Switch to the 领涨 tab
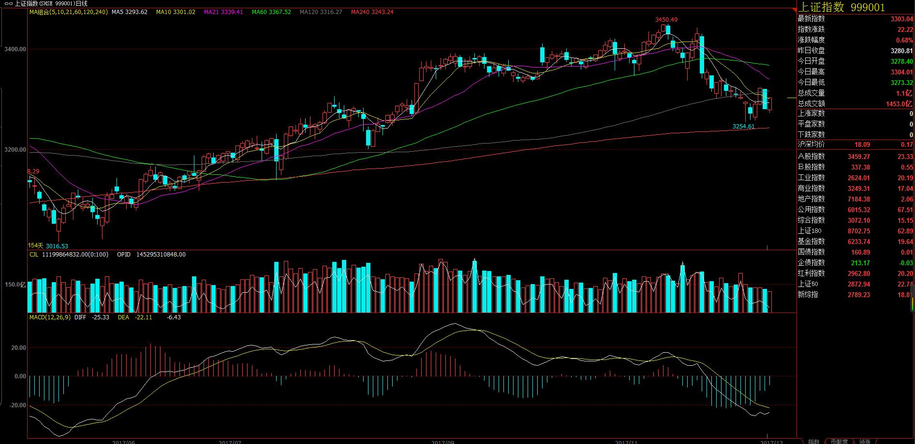The width and height of the screenshot is (915, 444). tap(865, 441)
